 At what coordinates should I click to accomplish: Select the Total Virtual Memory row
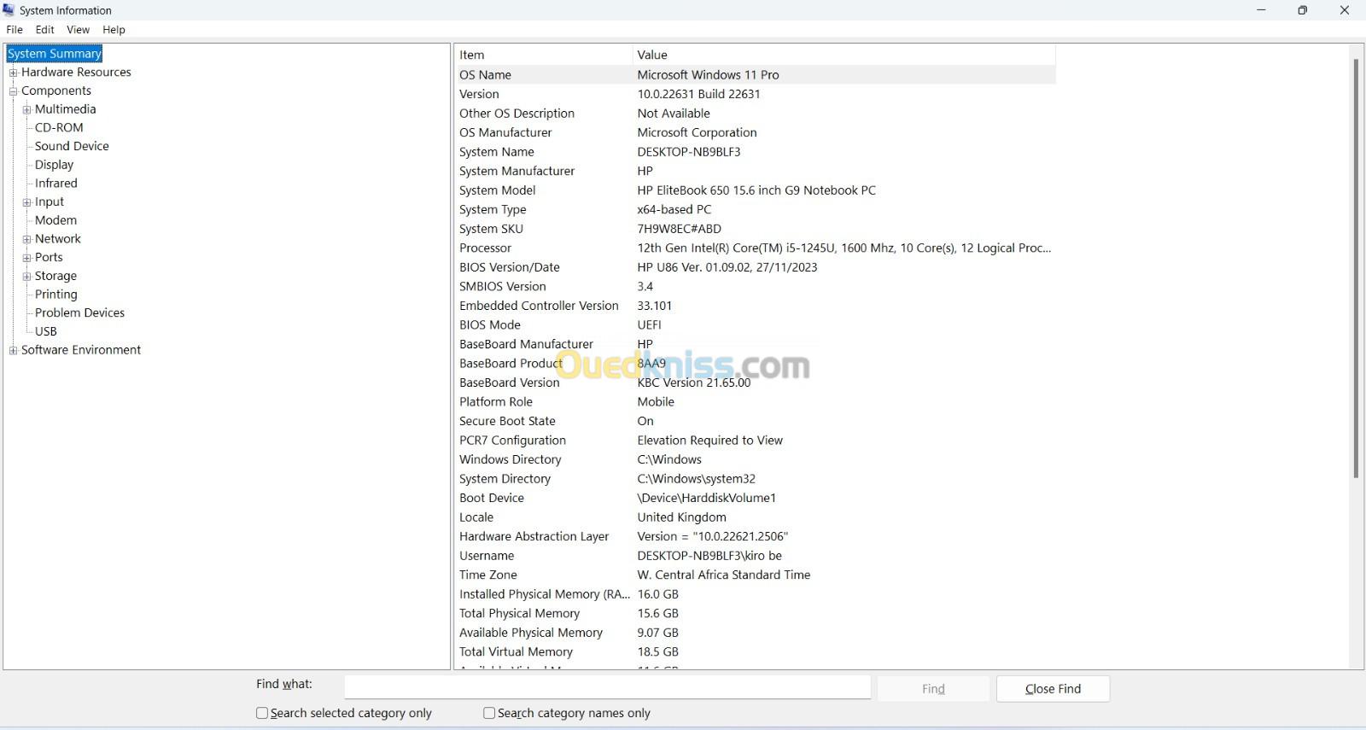[x=756, y=652]
